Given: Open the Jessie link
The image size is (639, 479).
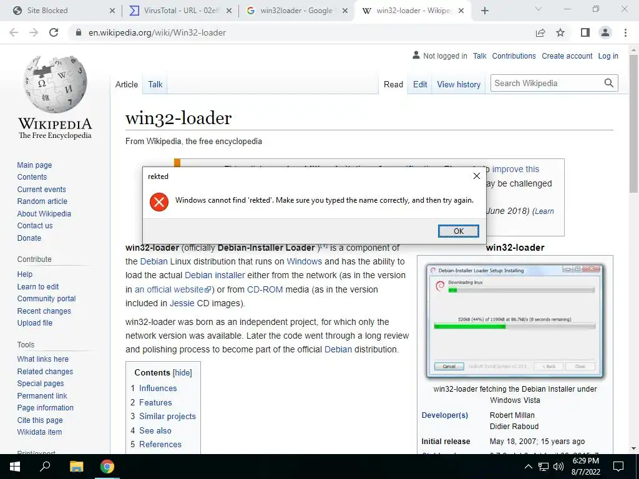Looking at the screenshot, I should 182,303.
